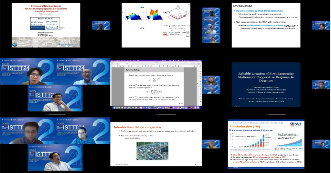Image resolution: width=331 pixels, height=173 pixels.
Task: Click the bearded man's webcam beside Methodology PDF
Action: point(211,80)
